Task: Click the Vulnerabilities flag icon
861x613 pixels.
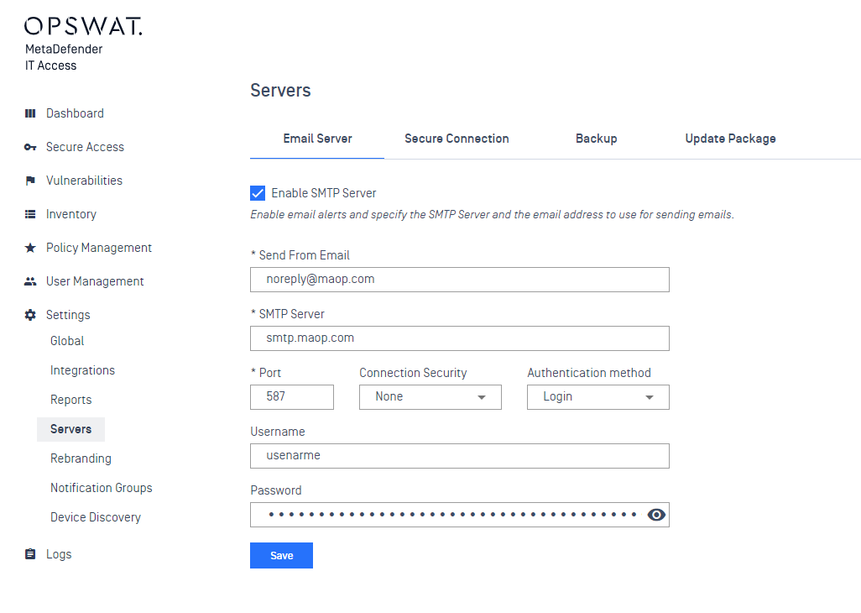Action: (x=30, y=181)
